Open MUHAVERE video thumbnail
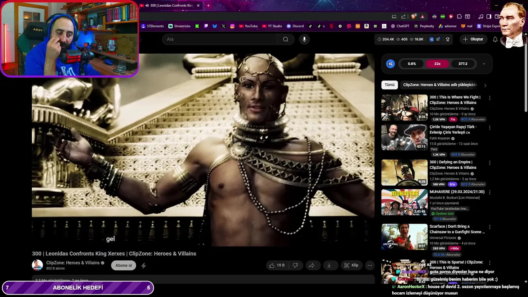528x297 pixels. [404, 202]
